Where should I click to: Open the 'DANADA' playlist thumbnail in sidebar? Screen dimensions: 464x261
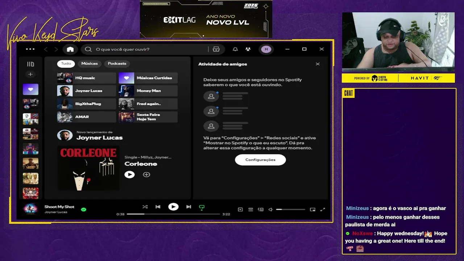point(30,193)
